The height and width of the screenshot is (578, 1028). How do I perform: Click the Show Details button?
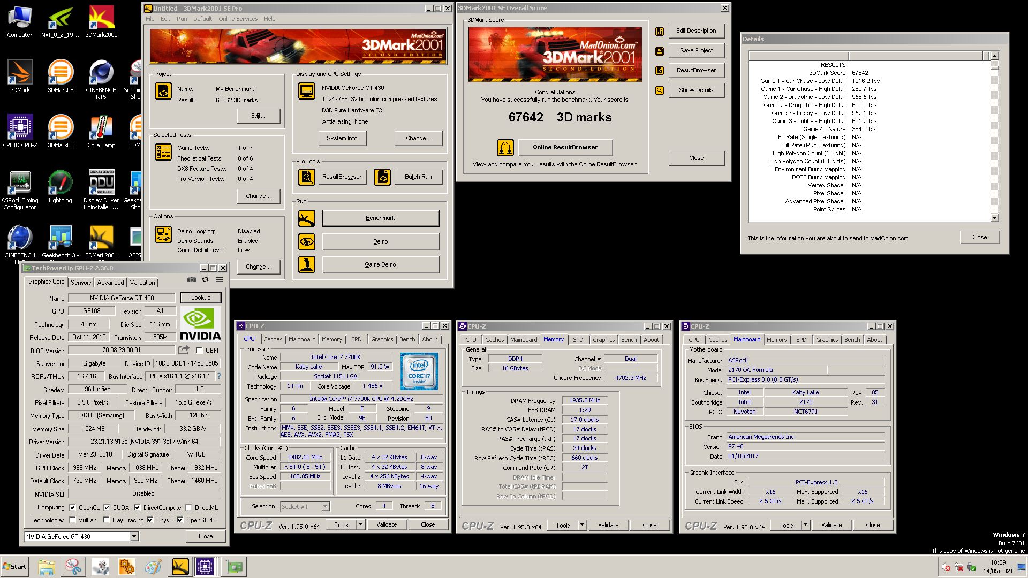click(x=696, y=90)
